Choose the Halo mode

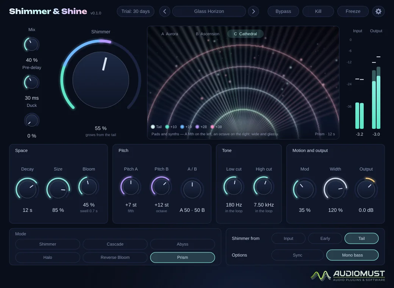coord(48,257)
